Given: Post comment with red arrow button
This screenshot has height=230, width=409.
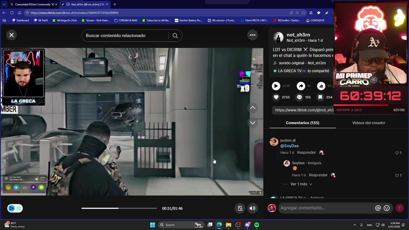Looking at the screenshot, I should click(x=399, y=208).
